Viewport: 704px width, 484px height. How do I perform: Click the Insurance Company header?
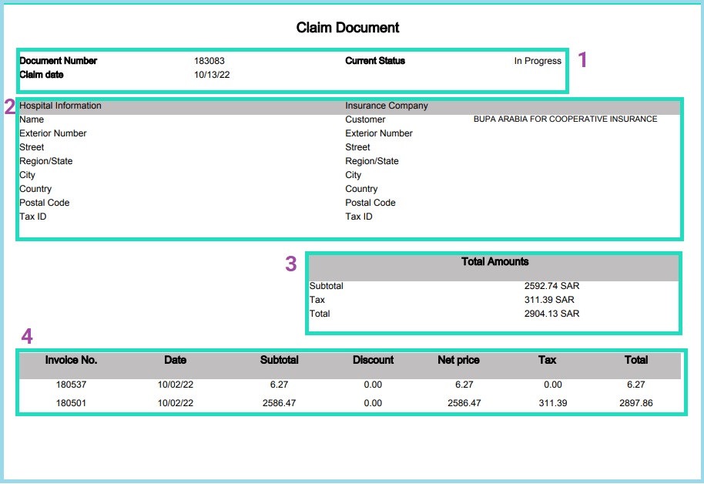pos(387,106)
